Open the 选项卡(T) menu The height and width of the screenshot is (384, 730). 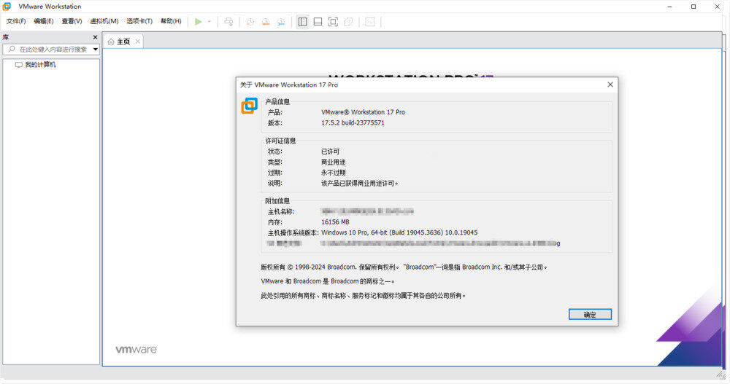click(139, 21)
